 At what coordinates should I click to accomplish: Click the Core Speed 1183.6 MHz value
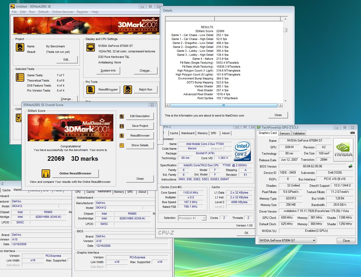pyautogui.click(x=191, y=193)
